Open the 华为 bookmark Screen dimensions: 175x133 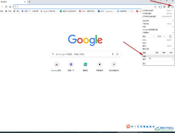[87, 11]
